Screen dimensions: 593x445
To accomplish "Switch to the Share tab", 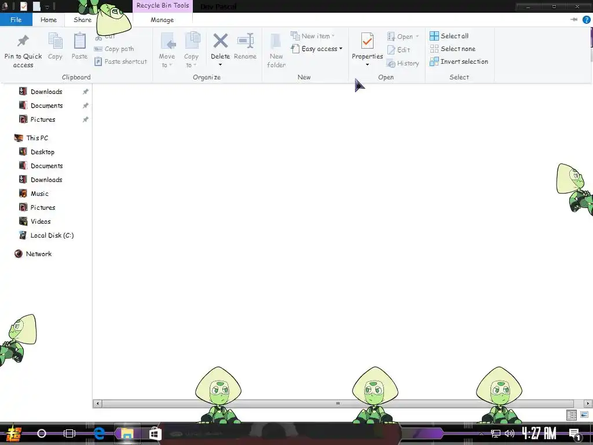I will coord(82,20).
